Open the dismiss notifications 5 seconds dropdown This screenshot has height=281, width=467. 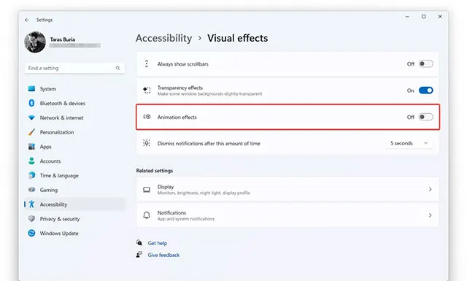click(409, 143)
